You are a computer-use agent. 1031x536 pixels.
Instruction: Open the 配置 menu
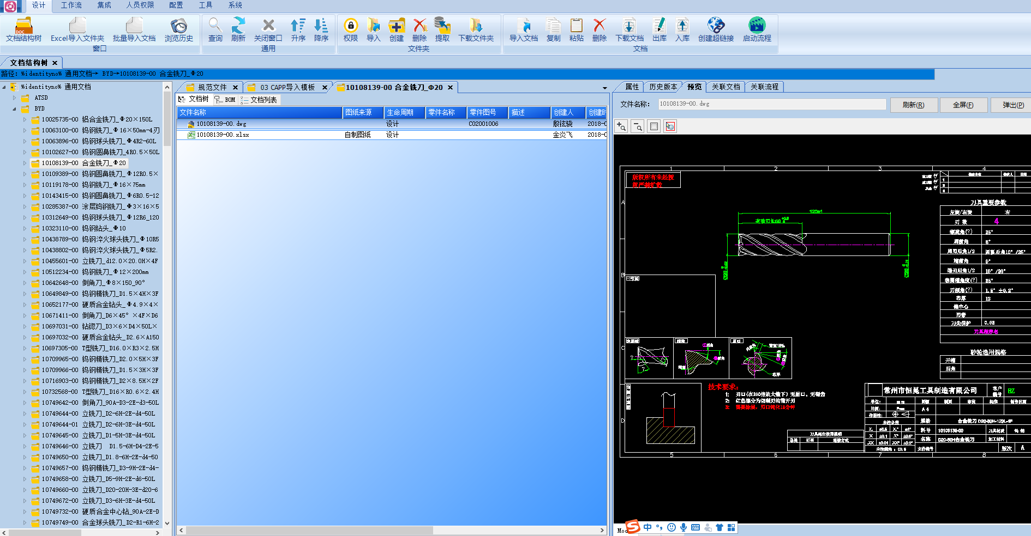pyautogui.click(x=176, y=5)
